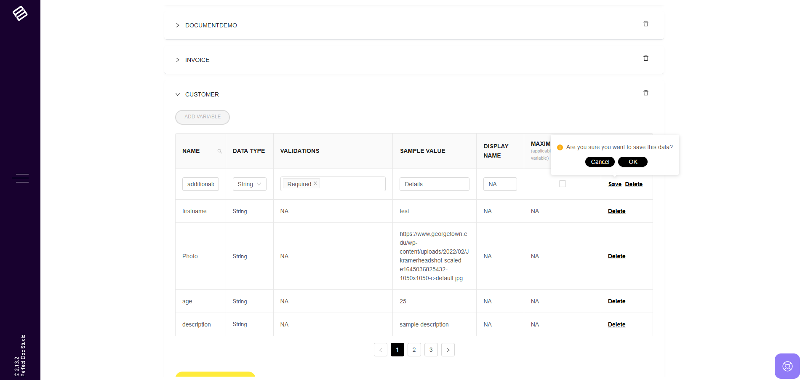Collapse the CUSTOMER section
The width and height of the screenshot is (808, 380).
(x=178, y=94)
